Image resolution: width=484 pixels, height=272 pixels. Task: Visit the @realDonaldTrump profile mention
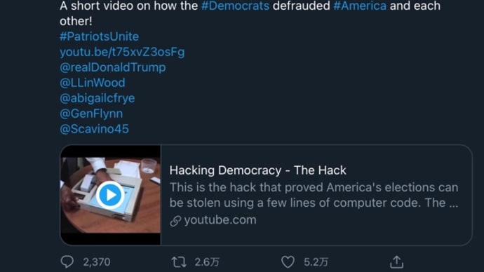pos(113,67)
